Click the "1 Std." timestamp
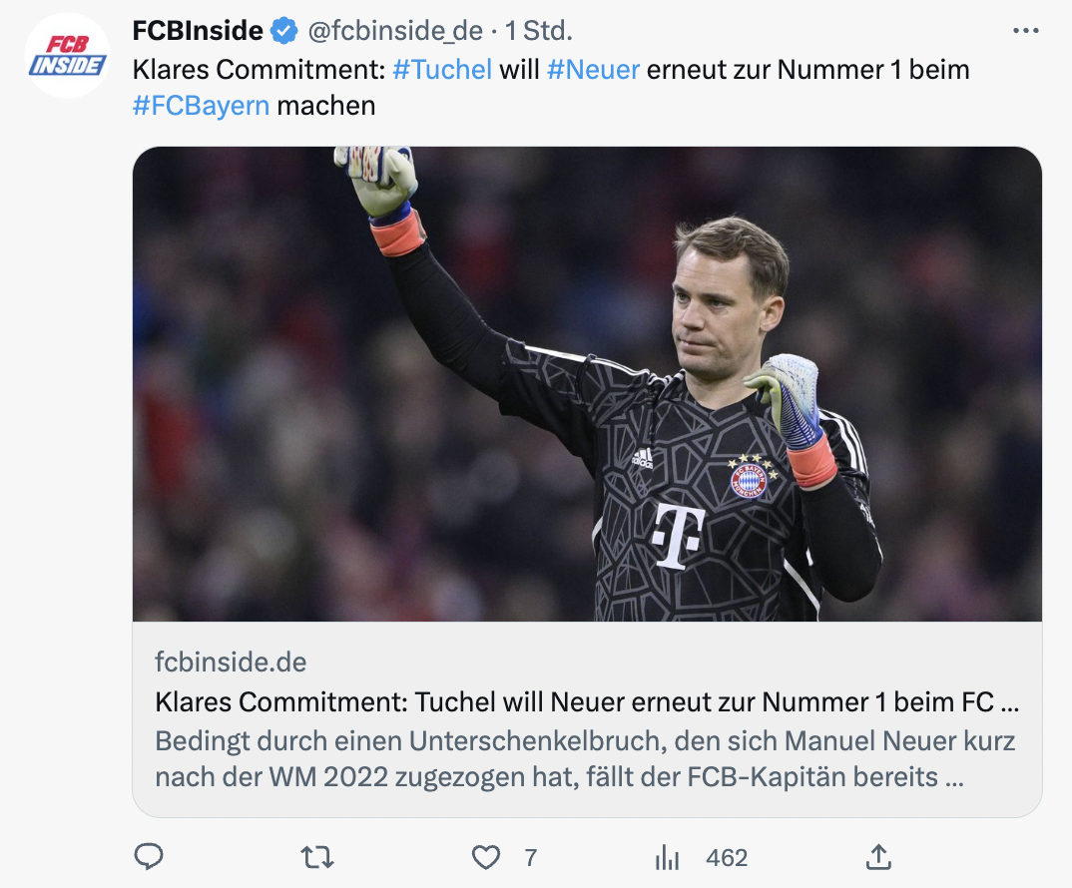 [x=539, y=32]
